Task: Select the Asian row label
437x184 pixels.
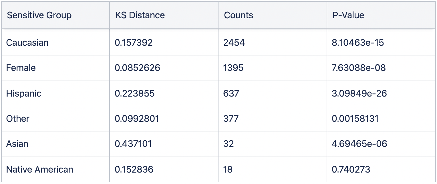Action: (x=17, y=144)
